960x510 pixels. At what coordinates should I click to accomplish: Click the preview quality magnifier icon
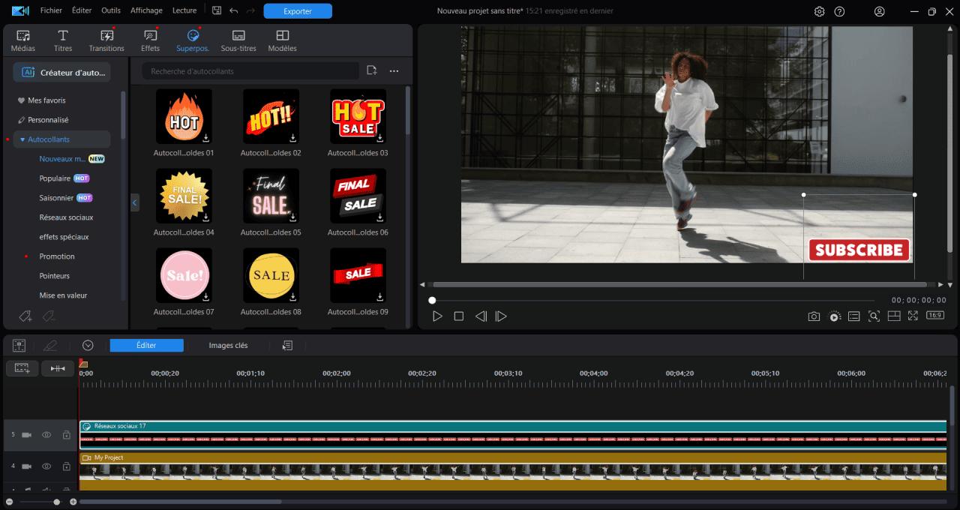coord(874,316)
